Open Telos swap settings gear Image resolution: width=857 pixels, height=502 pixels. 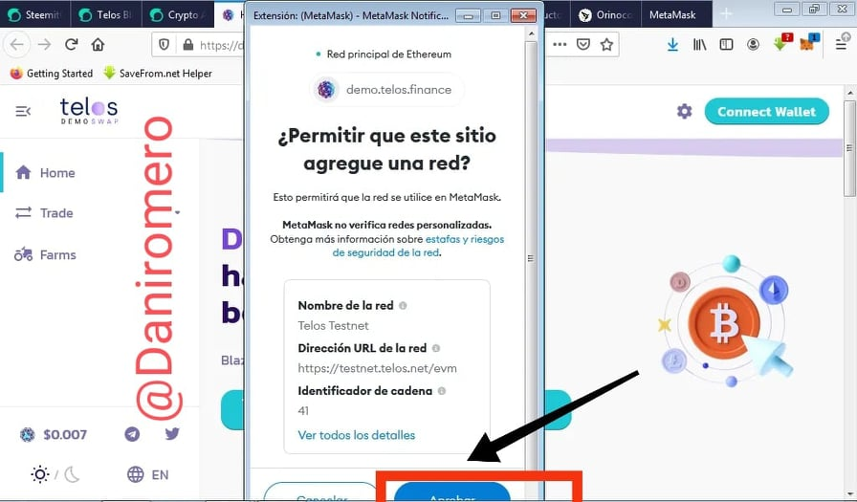pyautogui.click(x=684, y=112)
